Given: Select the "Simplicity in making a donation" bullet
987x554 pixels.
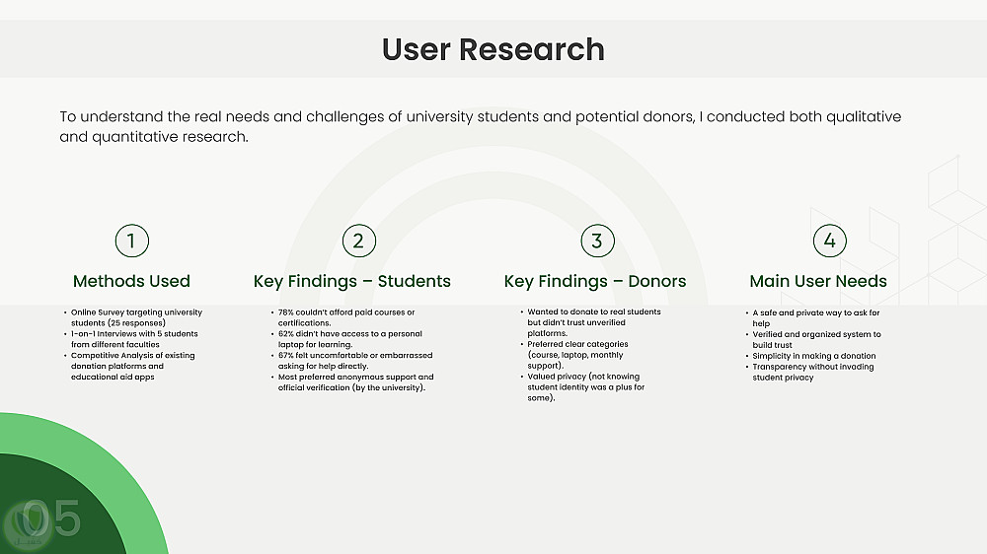Looking at the screenshot, I should point(814,356).
